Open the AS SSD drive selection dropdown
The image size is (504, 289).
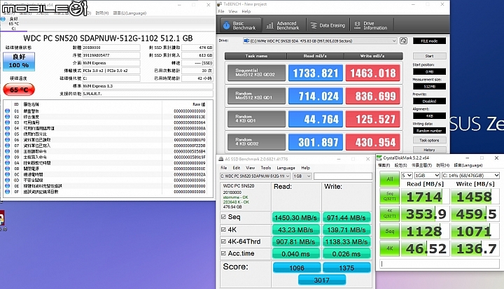[x=255, y=176]
